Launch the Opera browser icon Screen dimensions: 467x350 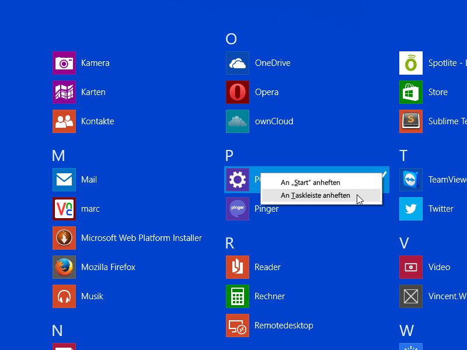[x=238, y=92]
